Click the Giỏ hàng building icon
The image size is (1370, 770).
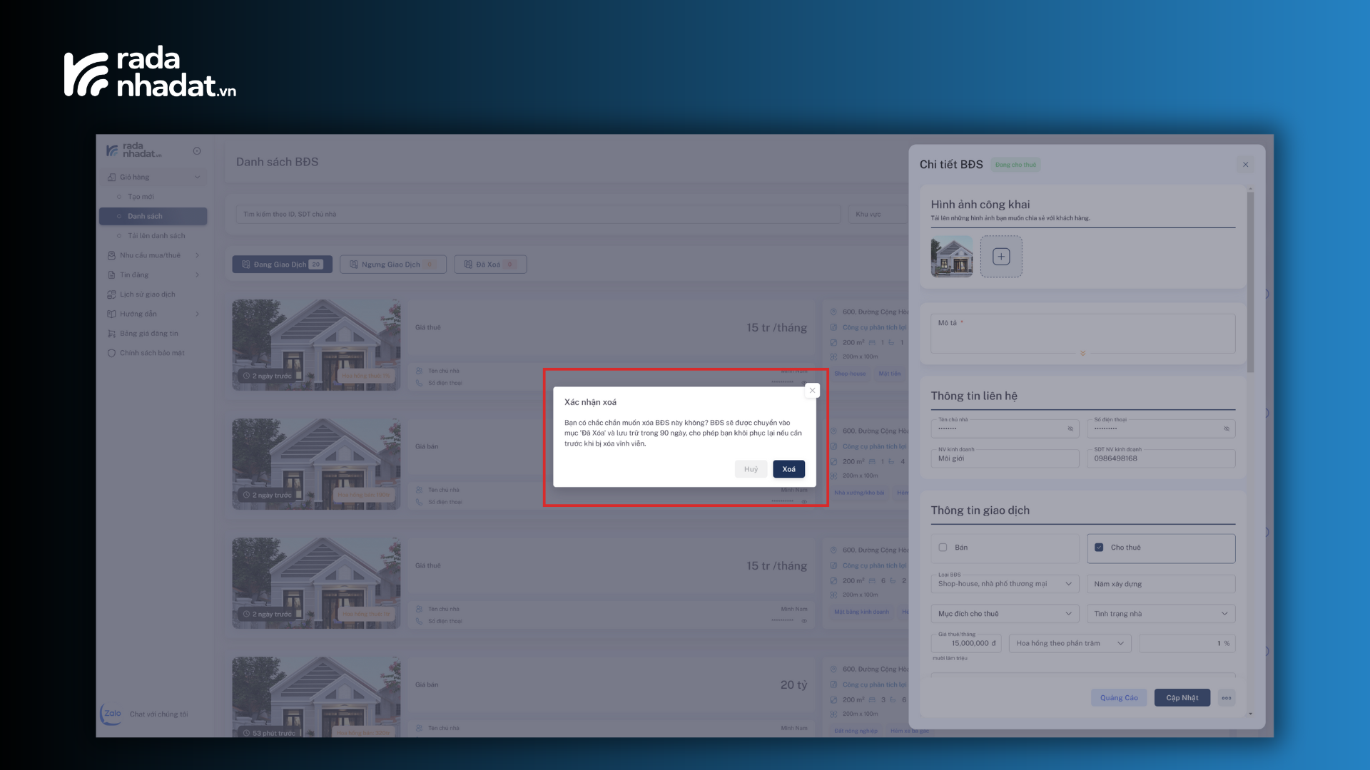111,177
